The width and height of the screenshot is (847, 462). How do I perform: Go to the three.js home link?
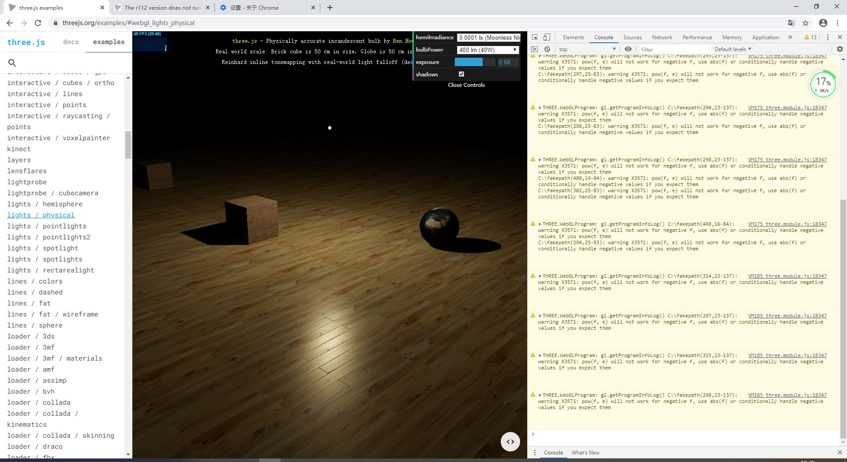(x=26, y=42)
